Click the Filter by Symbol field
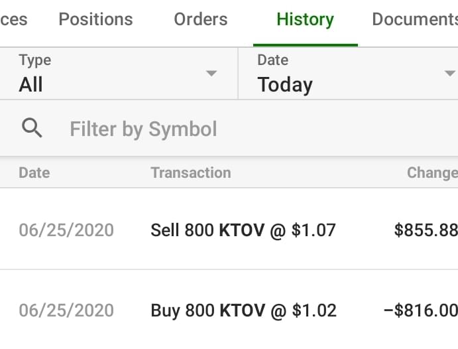458x349 pixels. click(252, 129)
